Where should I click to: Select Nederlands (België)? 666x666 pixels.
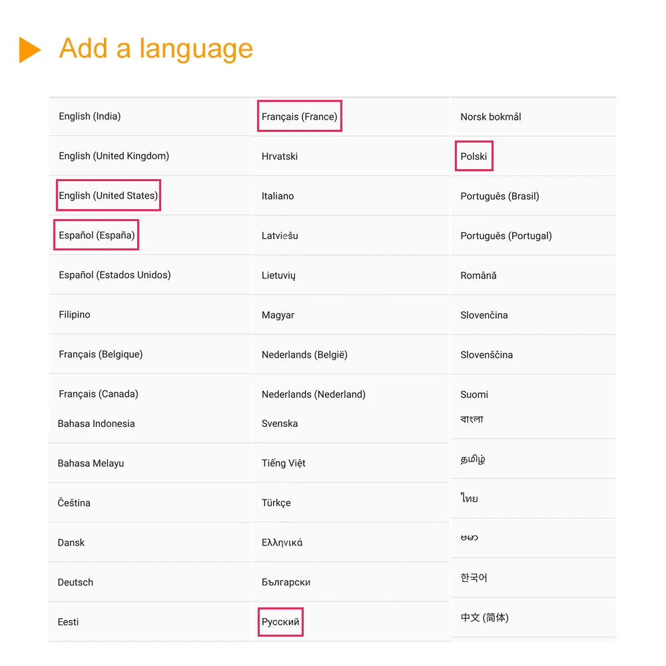pyautogui.click(x=304, y=355)
